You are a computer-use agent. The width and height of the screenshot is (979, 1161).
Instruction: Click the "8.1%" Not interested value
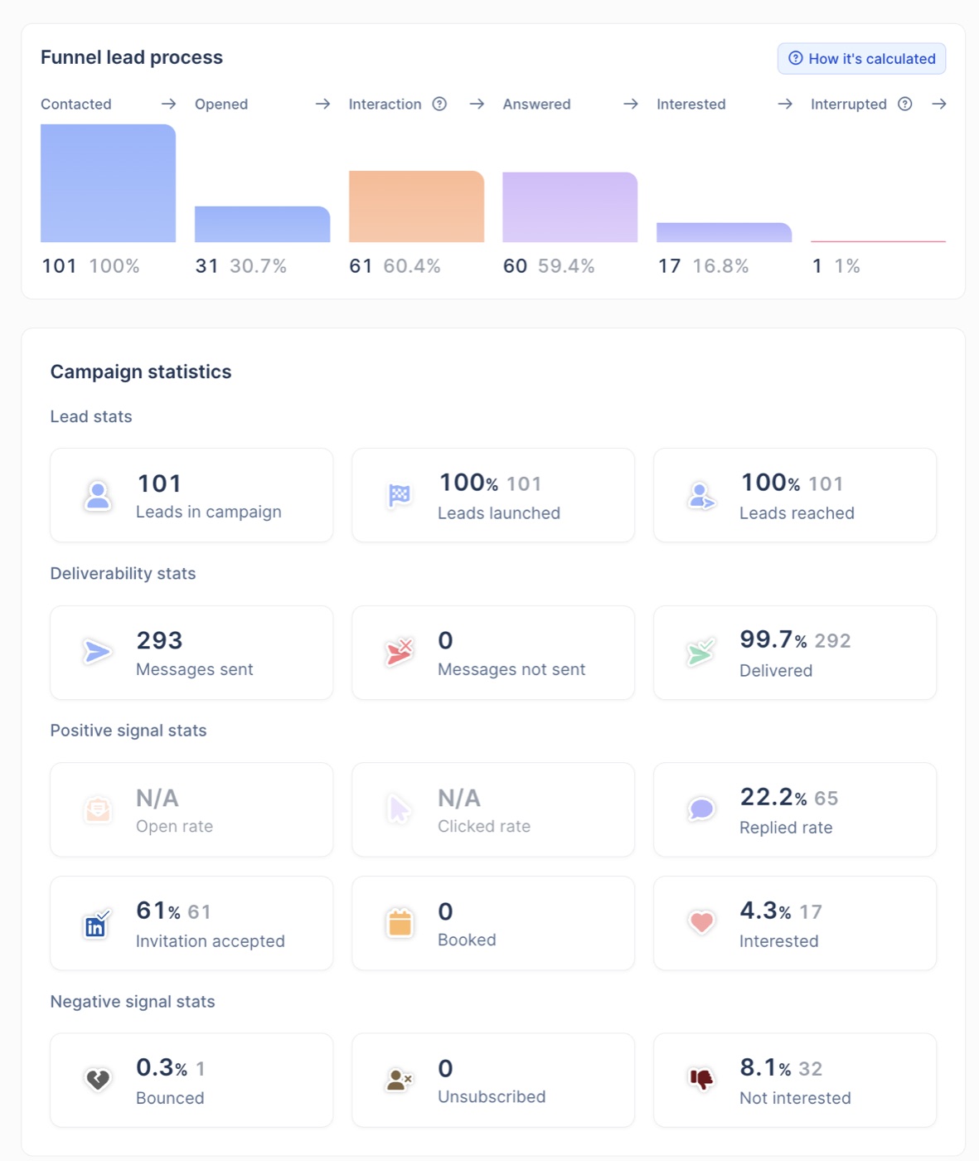coord(765,1067)
